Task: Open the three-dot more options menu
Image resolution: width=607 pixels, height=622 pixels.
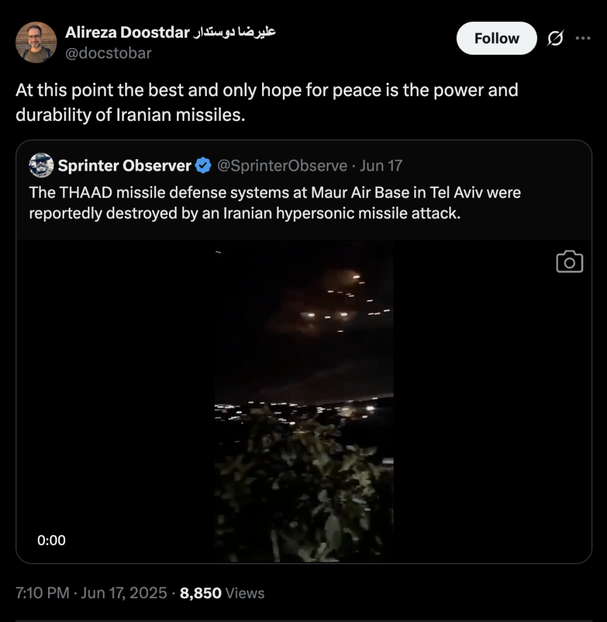Action: click(583, 39)
